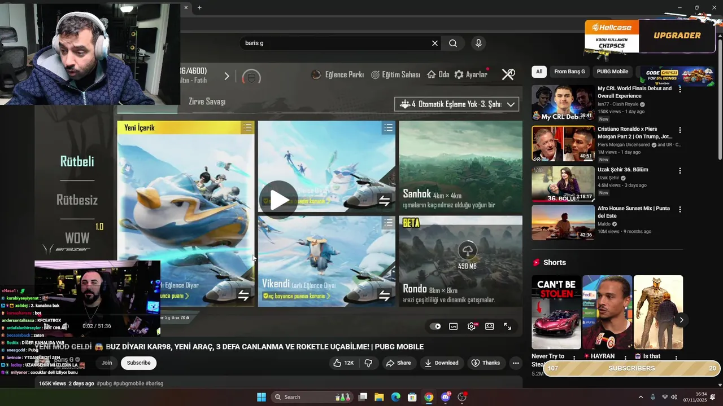Download the video

point(441,363)
